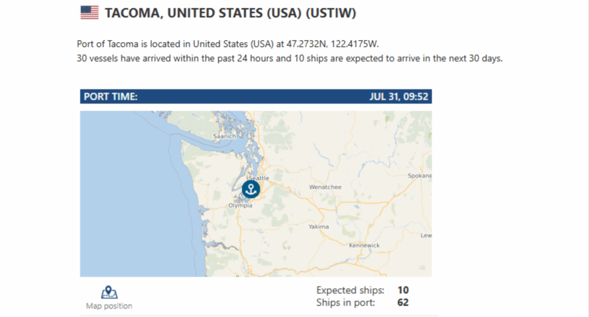Click the United States flag icon
This screenshot has width=589, height=317.
[x=89, y=13]
